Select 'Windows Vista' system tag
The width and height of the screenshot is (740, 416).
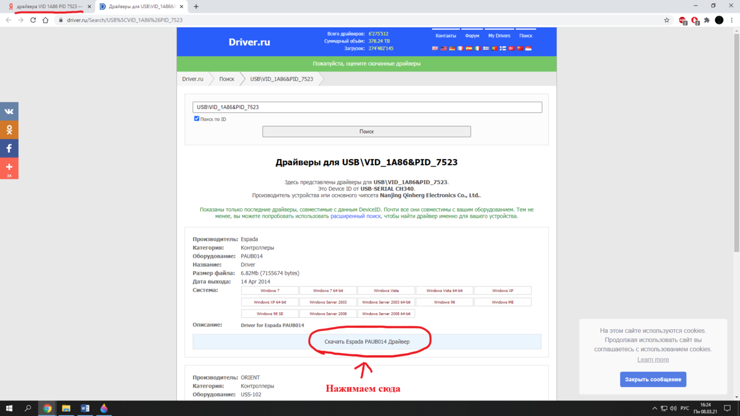click(x=386, y=291)
